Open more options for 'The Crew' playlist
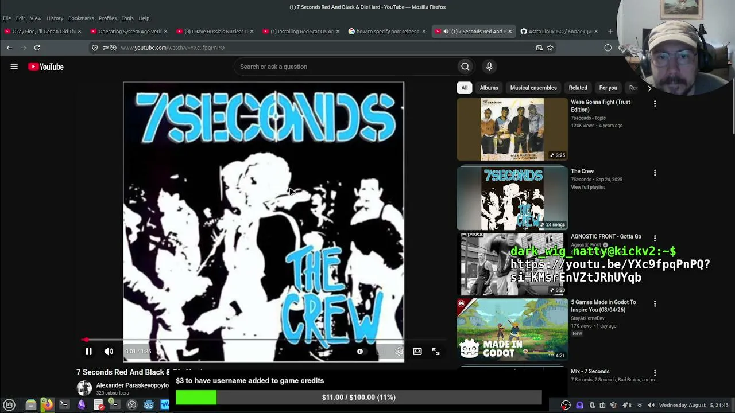 click(655, 173)
